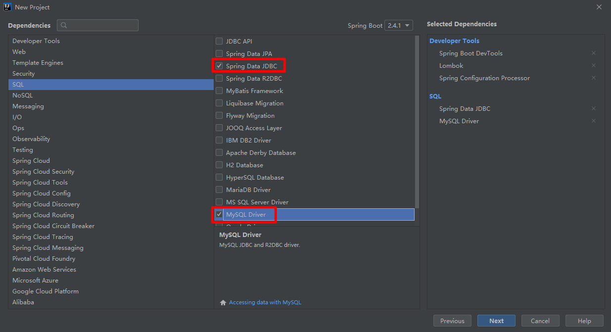Enable MyBatis Framework checkbox
This screenshot has height=332, width=611.
tap(219, 91)
